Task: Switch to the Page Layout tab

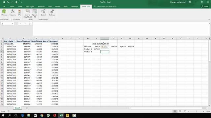Action: coord(30,7)
